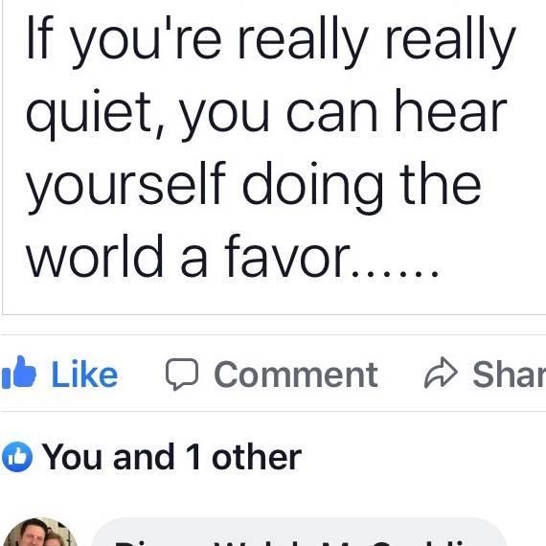Screen dimensions: 546x546
Task: Click the blue thumbs-up Like icon
Action: (18, 373)
